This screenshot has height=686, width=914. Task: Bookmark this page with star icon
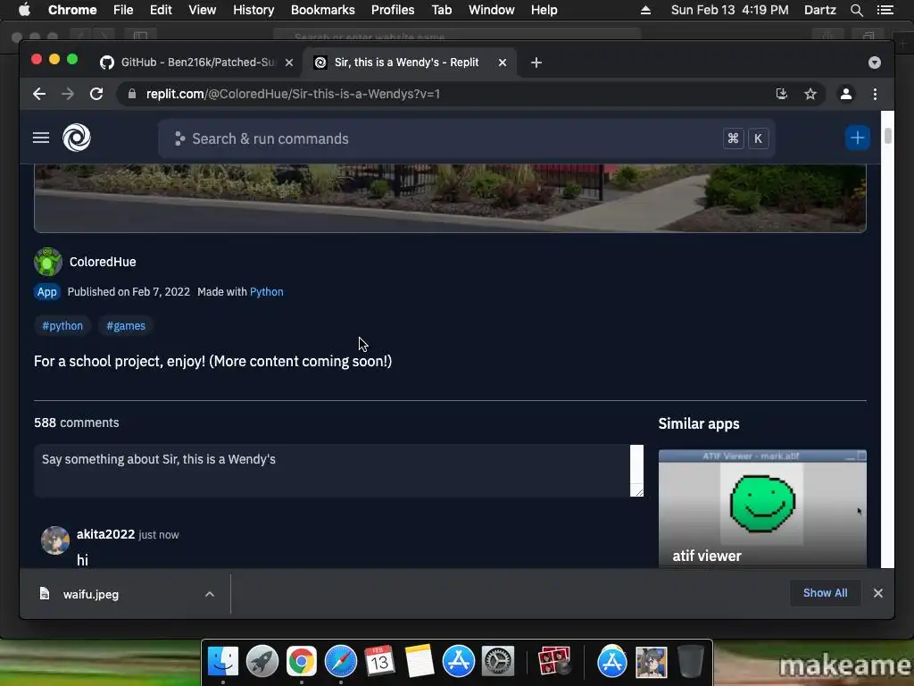(x=810, y=94)
